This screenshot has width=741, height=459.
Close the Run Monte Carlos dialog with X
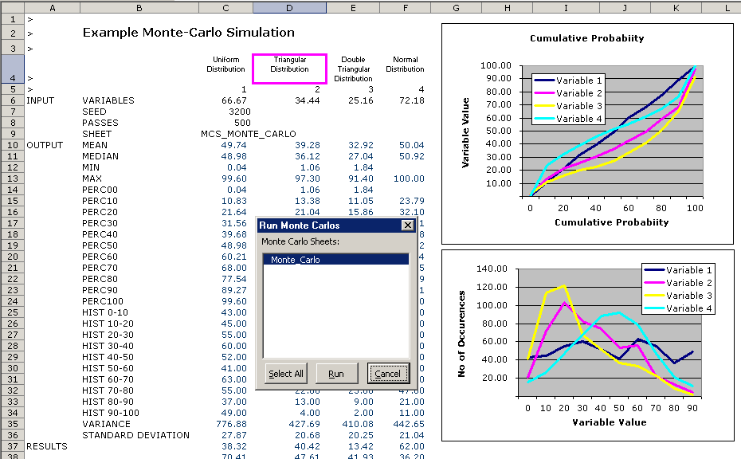[408, 226]
